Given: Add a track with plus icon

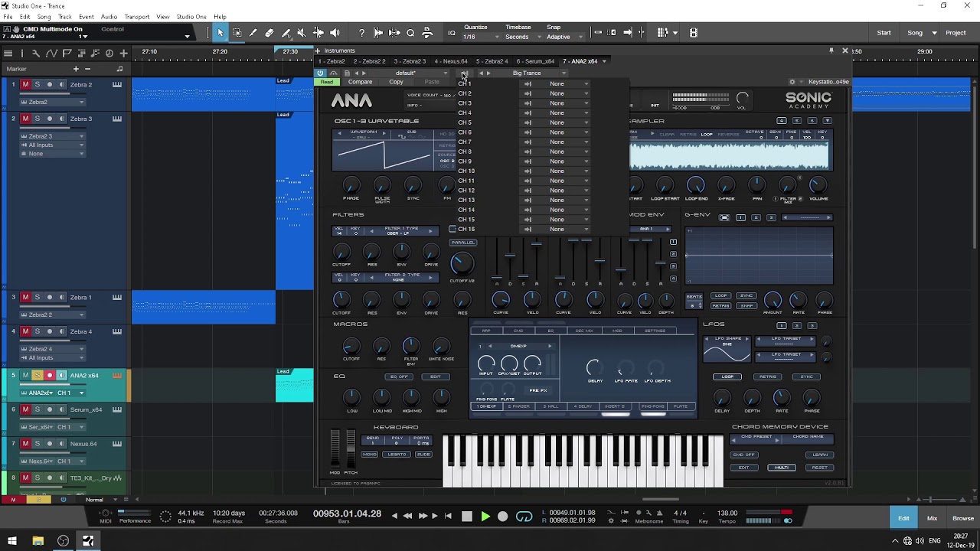Looking at the screenshot, I should point(123,53).
